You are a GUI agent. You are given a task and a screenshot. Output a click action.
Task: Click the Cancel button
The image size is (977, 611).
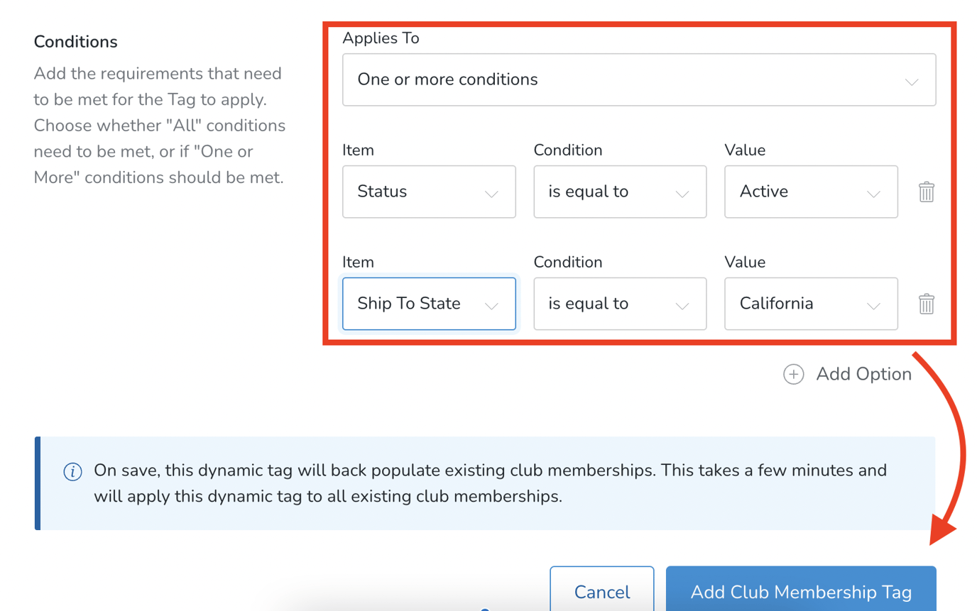click(602, 592)
